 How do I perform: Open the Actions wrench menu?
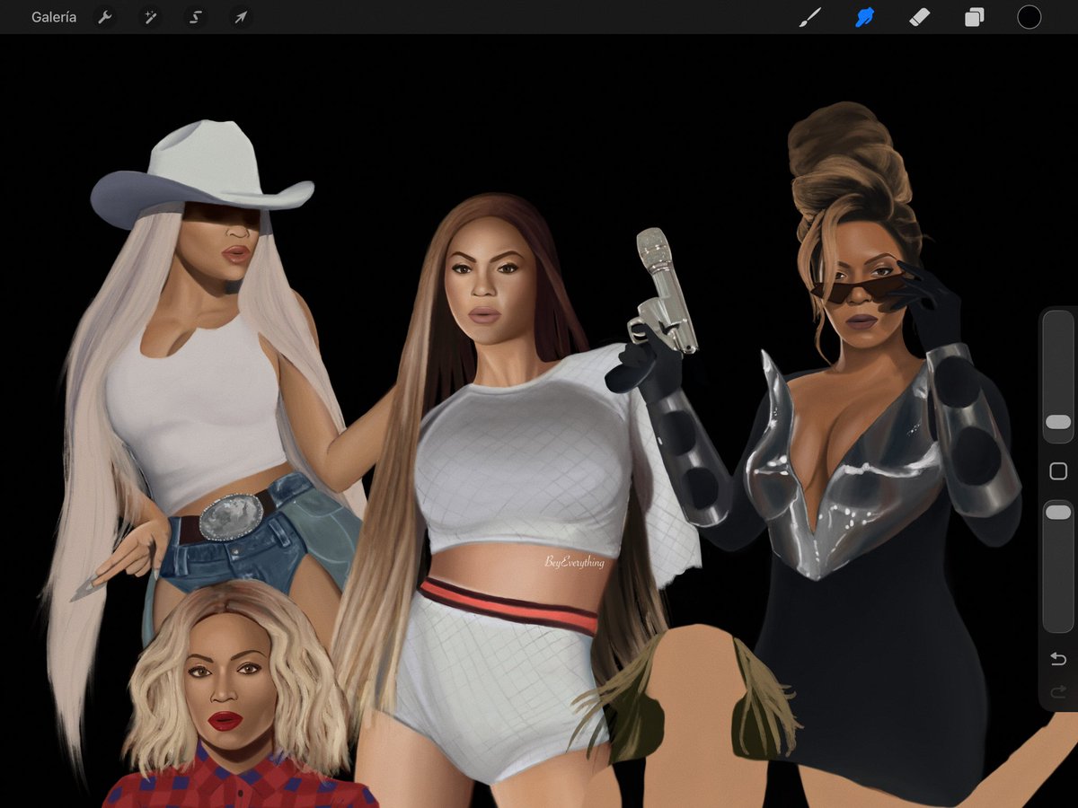coord(105,17)
